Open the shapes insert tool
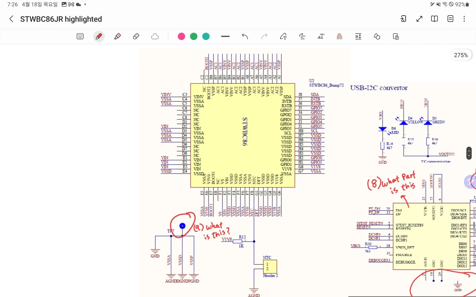Viewport: 476px width, 297px height. 377,36
